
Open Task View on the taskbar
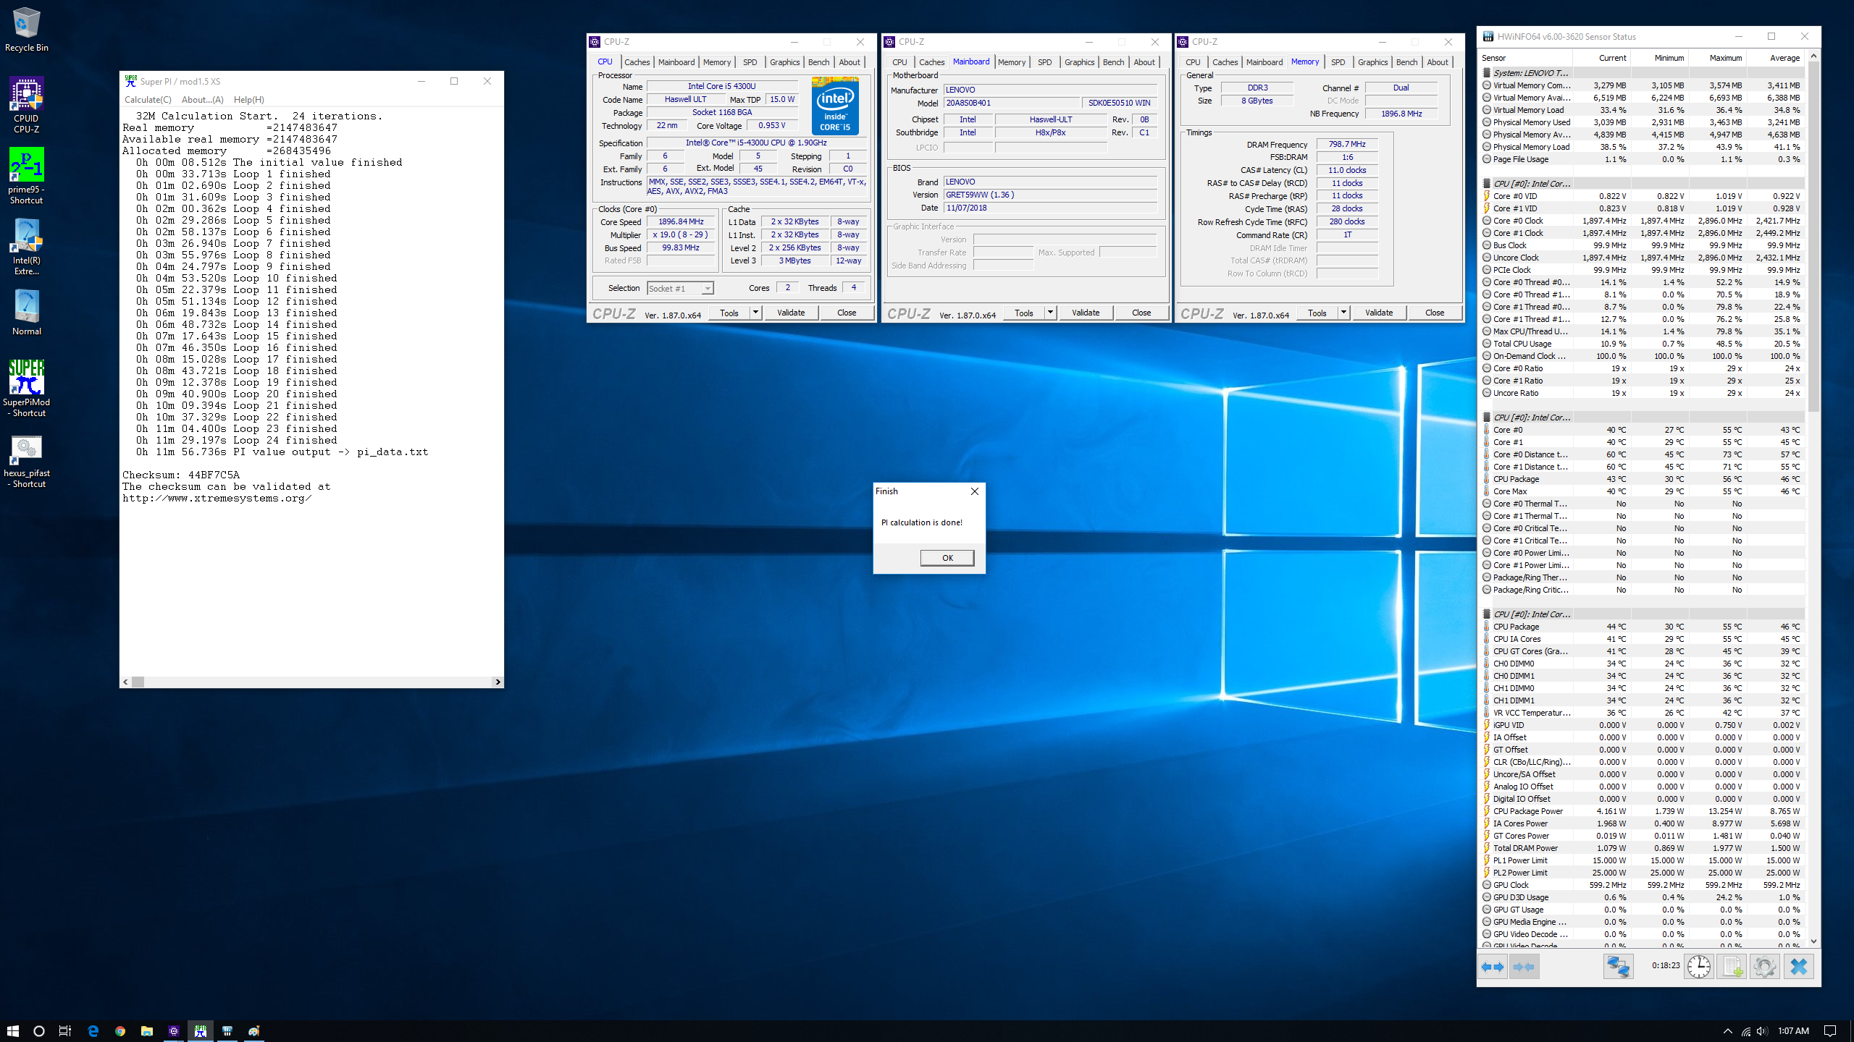(x=65, y=1030)
